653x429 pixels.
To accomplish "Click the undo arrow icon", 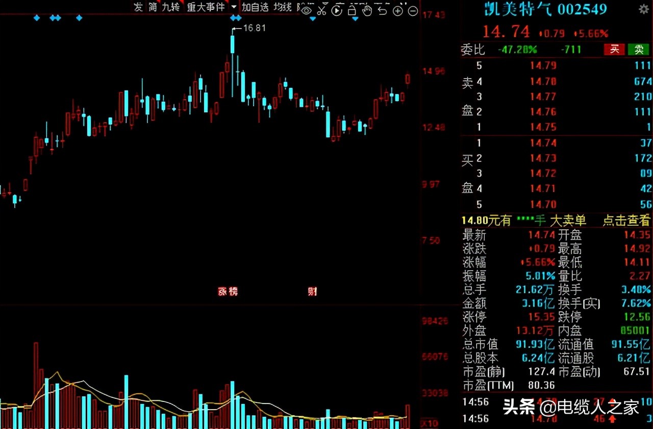I will click(x=382, y=11).
